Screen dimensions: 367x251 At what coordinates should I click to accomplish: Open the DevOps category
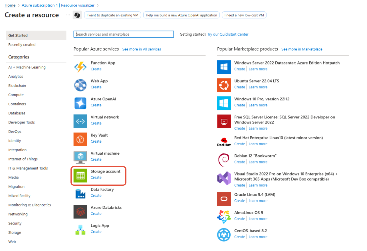point(15,131)
